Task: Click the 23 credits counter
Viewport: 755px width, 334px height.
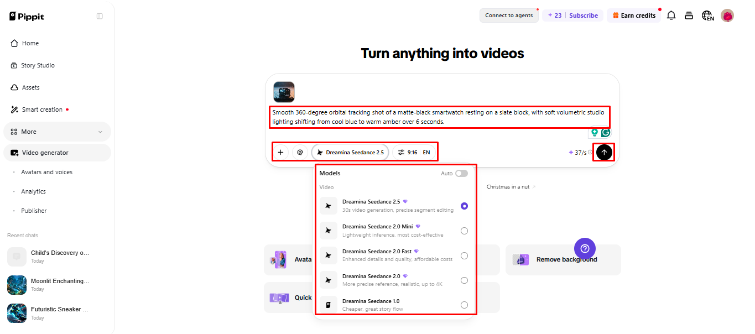Action: 554,15
